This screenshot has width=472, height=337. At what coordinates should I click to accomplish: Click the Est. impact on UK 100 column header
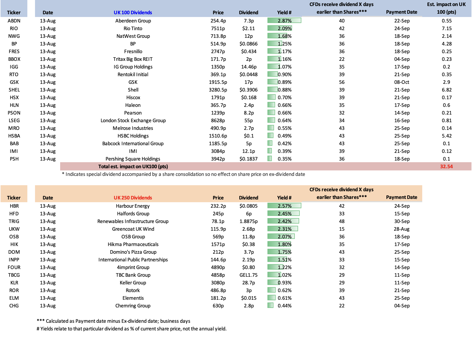pos(446,8)
